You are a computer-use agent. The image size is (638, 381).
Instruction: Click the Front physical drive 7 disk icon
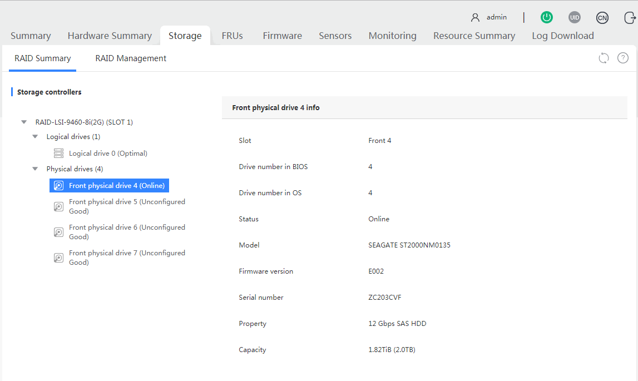pyautogui.click(x=58, y=258)
